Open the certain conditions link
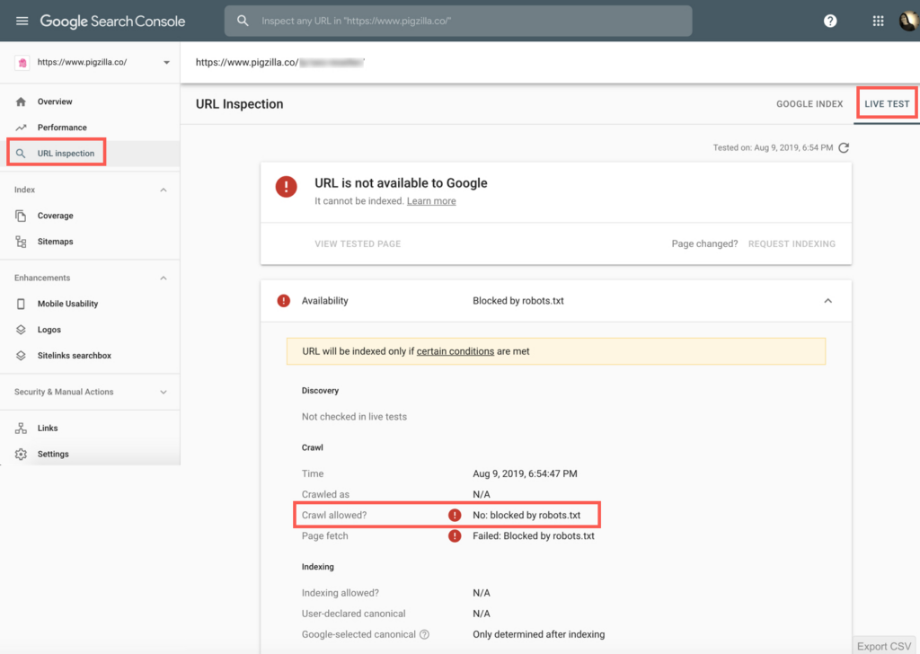Screen dimensions: 920x654 (455, 351)
